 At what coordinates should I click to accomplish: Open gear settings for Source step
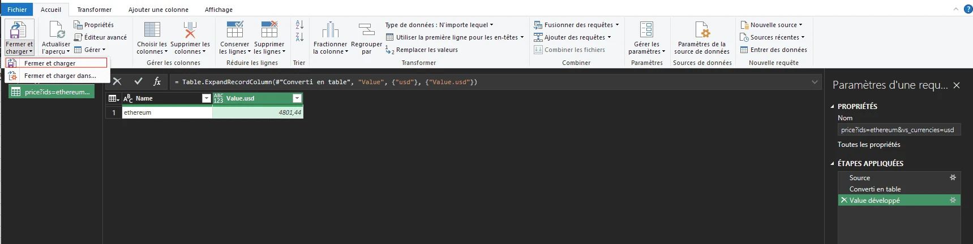click(953, 177)
